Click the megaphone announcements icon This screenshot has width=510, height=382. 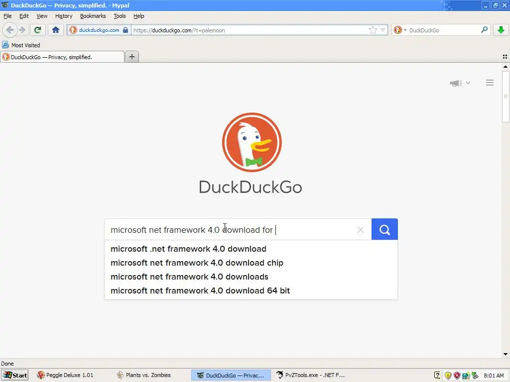point(456,83)
